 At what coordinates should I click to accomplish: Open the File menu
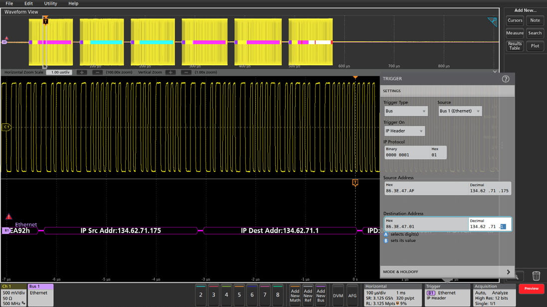(9, 3)
